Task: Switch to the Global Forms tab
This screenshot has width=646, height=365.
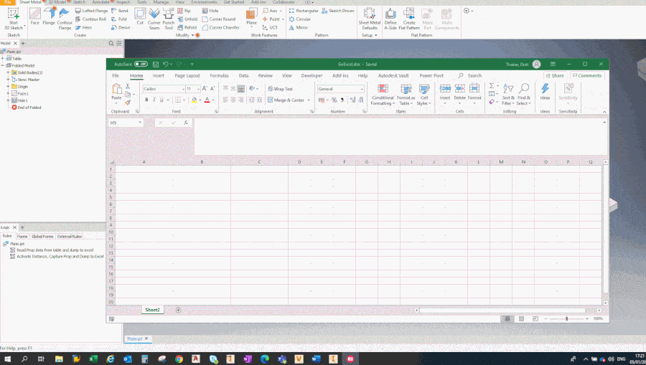Action: pos(43,236)
